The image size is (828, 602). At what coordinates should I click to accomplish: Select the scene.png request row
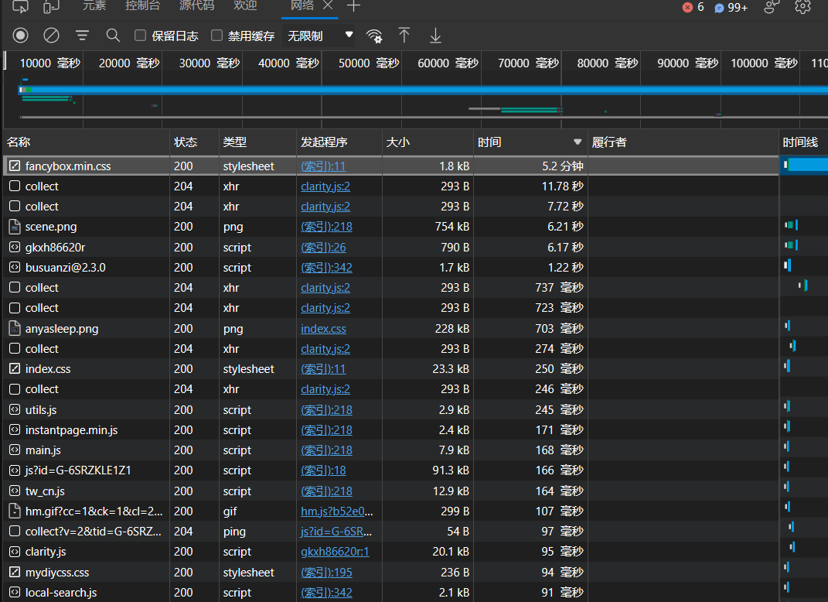(51, 227)
